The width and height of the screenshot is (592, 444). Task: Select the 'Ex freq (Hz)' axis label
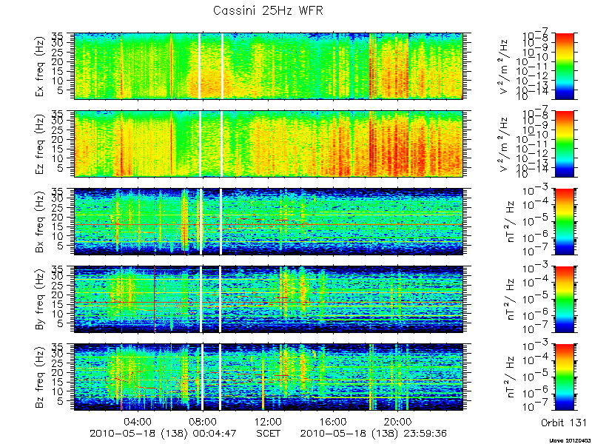tap(40, 66)
